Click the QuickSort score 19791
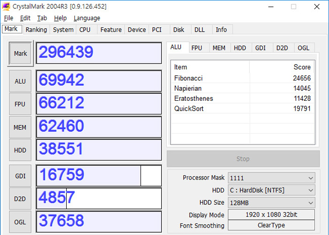329x235 pixels. [x=302, y=108]
